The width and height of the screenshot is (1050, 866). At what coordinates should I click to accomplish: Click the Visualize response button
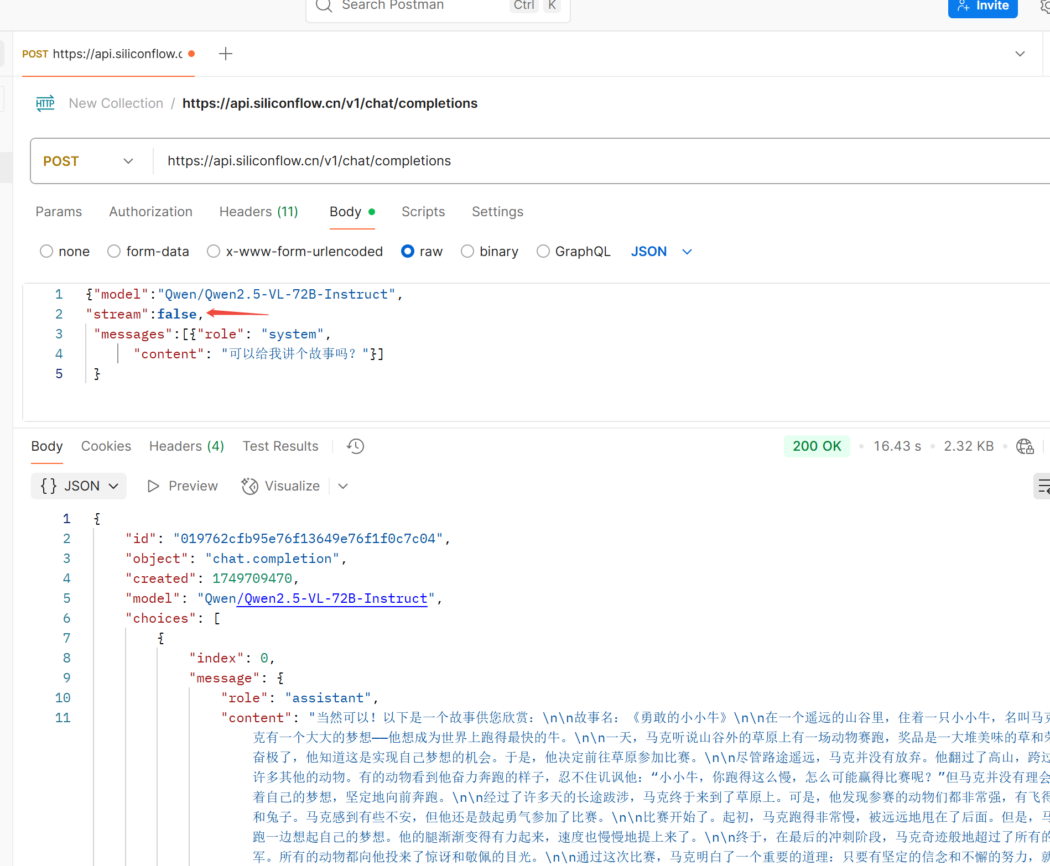tap(281, 486)
